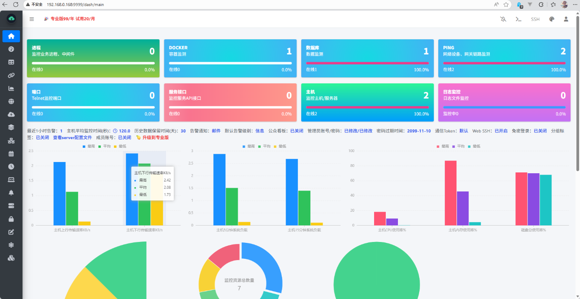Image resolution: width=580 pixels, height=299 pixels.
Task: Click 监控资源总数量 donut chart center
Action: [239, 284]
